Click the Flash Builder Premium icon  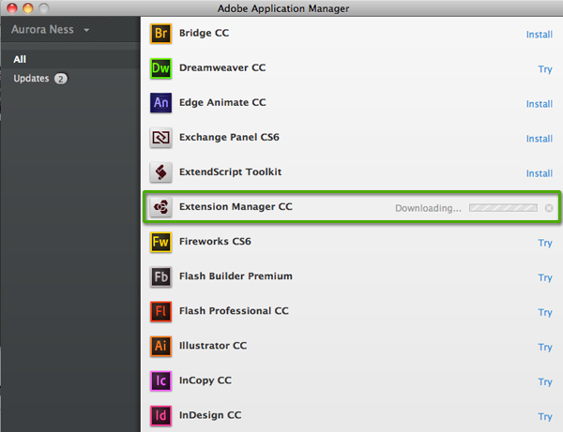point(160,276)
